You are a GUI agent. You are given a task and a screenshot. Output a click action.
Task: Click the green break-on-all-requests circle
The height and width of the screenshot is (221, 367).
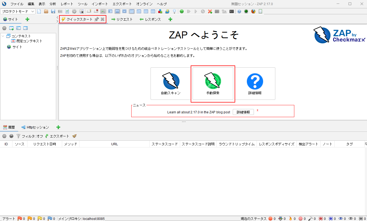tap(181, 11)
